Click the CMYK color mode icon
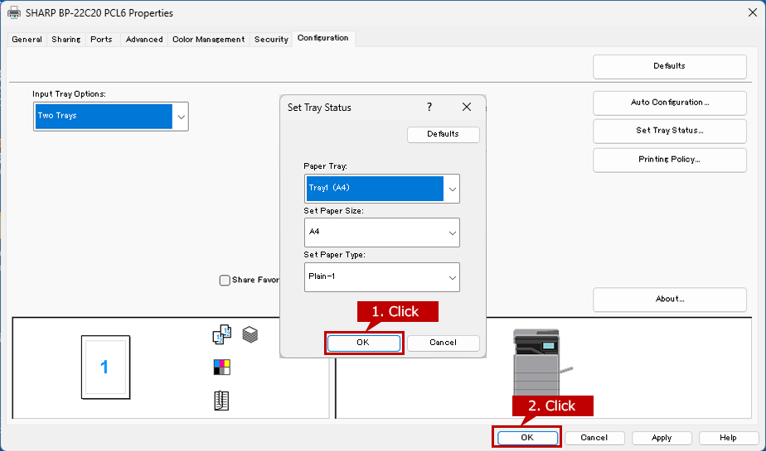The width and height of the screenshot is (766, 451). pyautogui.click(x=222, y=367)
